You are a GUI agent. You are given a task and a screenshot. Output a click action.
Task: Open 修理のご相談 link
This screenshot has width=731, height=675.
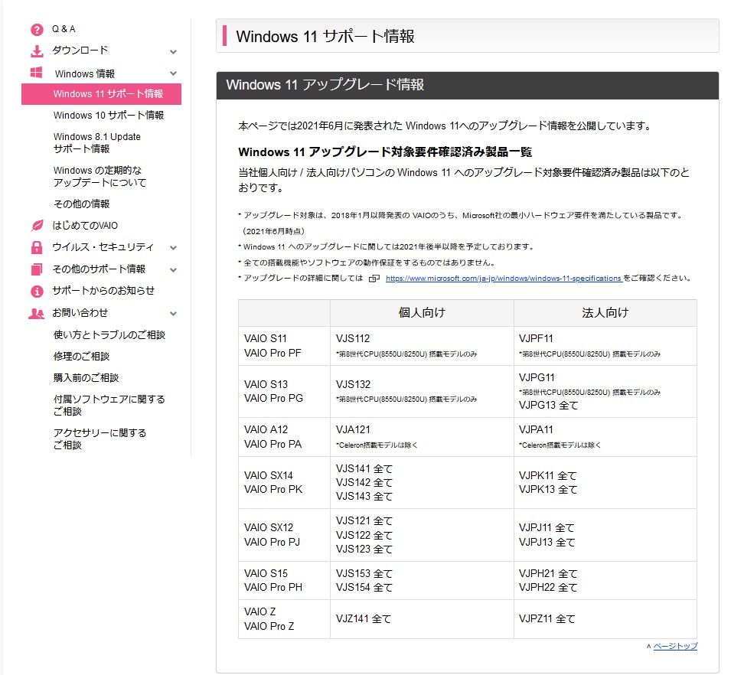click(x=82, y=356)
